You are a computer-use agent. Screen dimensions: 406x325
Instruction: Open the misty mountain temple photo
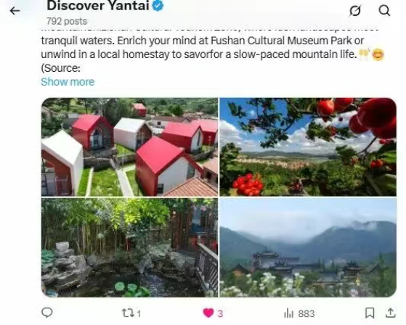308,247
